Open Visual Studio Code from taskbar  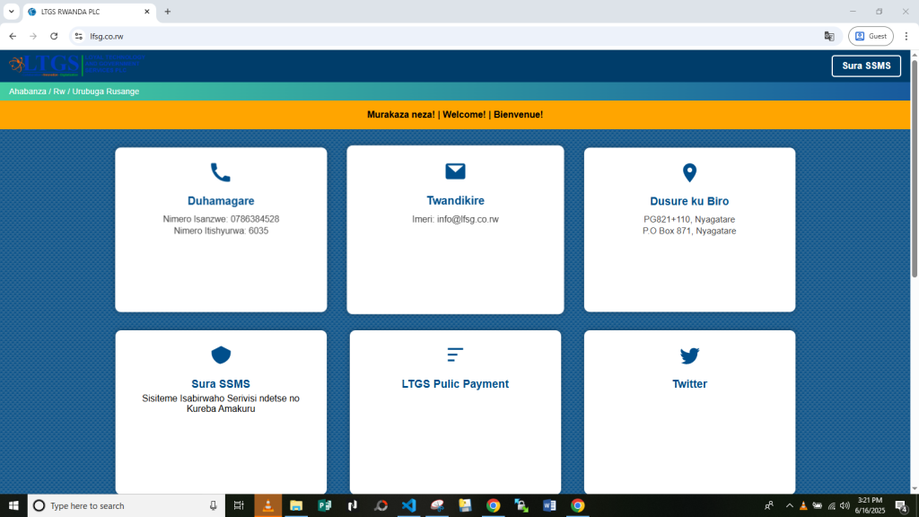408,505
